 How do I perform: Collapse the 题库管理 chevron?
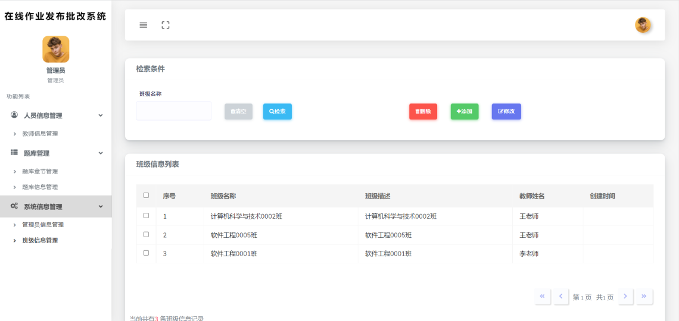(101, 153)
